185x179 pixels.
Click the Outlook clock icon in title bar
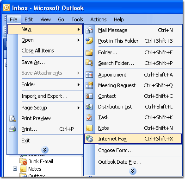[x=6, y=7]
